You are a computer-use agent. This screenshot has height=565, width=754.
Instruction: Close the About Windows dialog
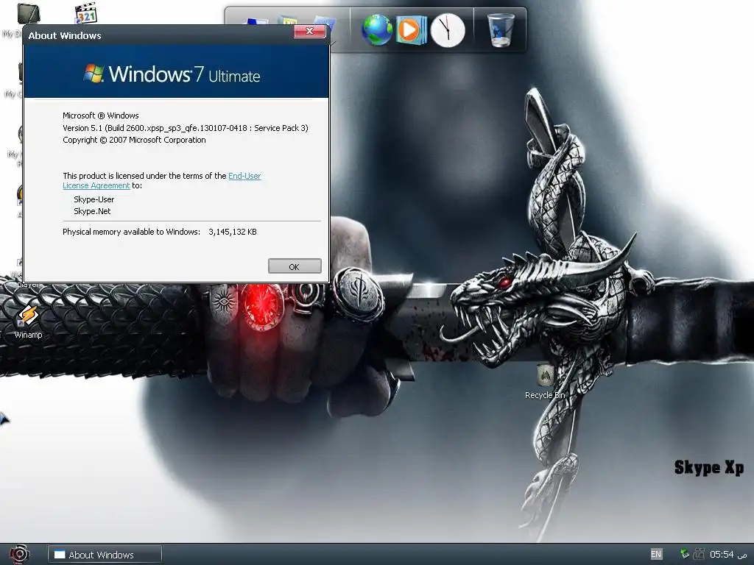tap(310, 31)
